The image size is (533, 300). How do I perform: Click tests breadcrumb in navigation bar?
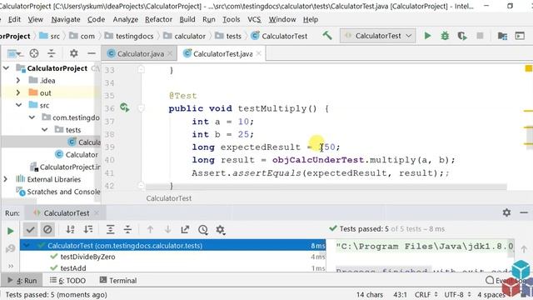pos(229,36)
